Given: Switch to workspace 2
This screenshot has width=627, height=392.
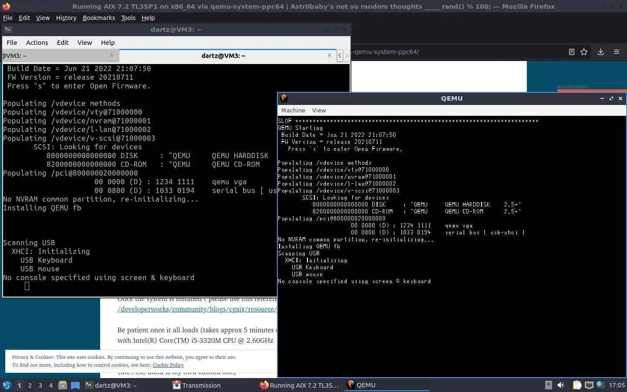Looking at the screenshot, I should [30, 385].
